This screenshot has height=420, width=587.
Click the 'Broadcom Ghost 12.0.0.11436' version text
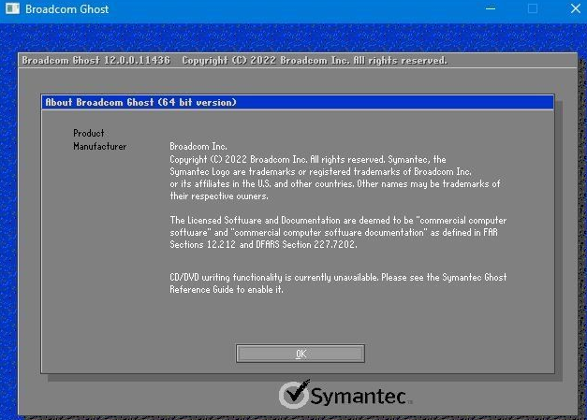pos(95,60)
